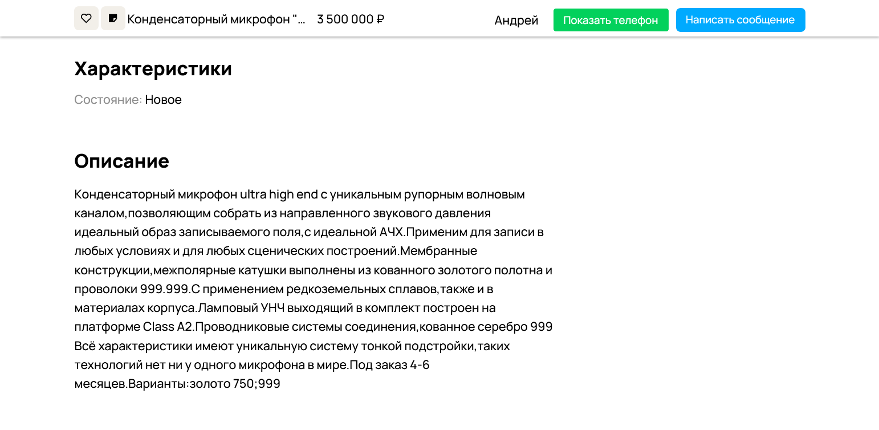
Task: Write a message to the seller
Action: click(x=740, y=20)
